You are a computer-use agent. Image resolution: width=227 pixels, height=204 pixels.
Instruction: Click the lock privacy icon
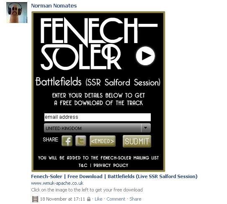(x=89, y=199)
